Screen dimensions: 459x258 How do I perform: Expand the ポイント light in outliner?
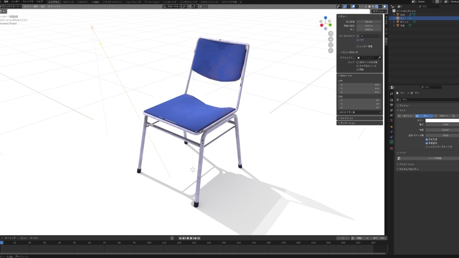(x=394, y=21)
